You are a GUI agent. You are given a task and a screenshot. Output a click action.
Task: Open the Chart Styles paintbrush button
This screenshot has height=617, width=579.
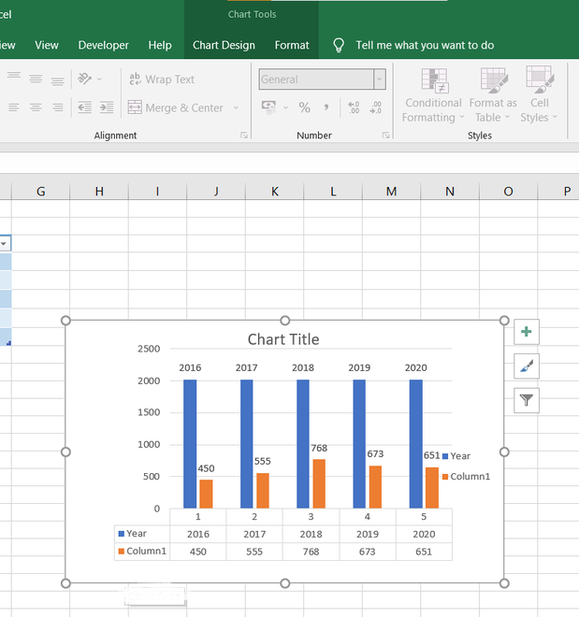point(527,366)
